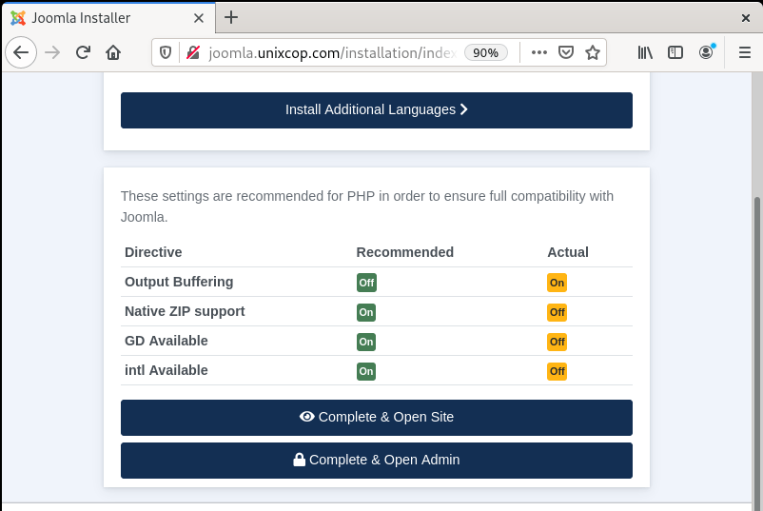Reload the current page
The width and height of the screenshot is (763, 511).
click(x=83, y=52)
